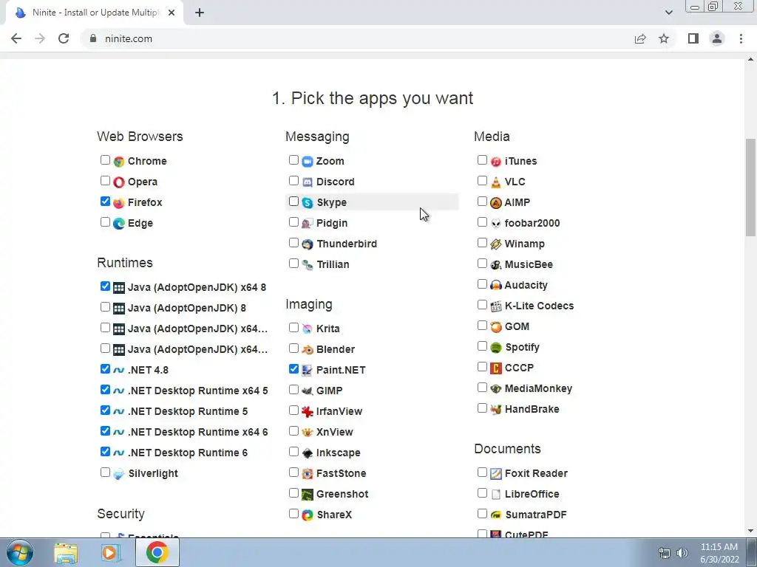Uncheck the .NET Desktop Runtime x64 6 checkbox
This screenshot has height=567, width=757.
coord(105,431)
